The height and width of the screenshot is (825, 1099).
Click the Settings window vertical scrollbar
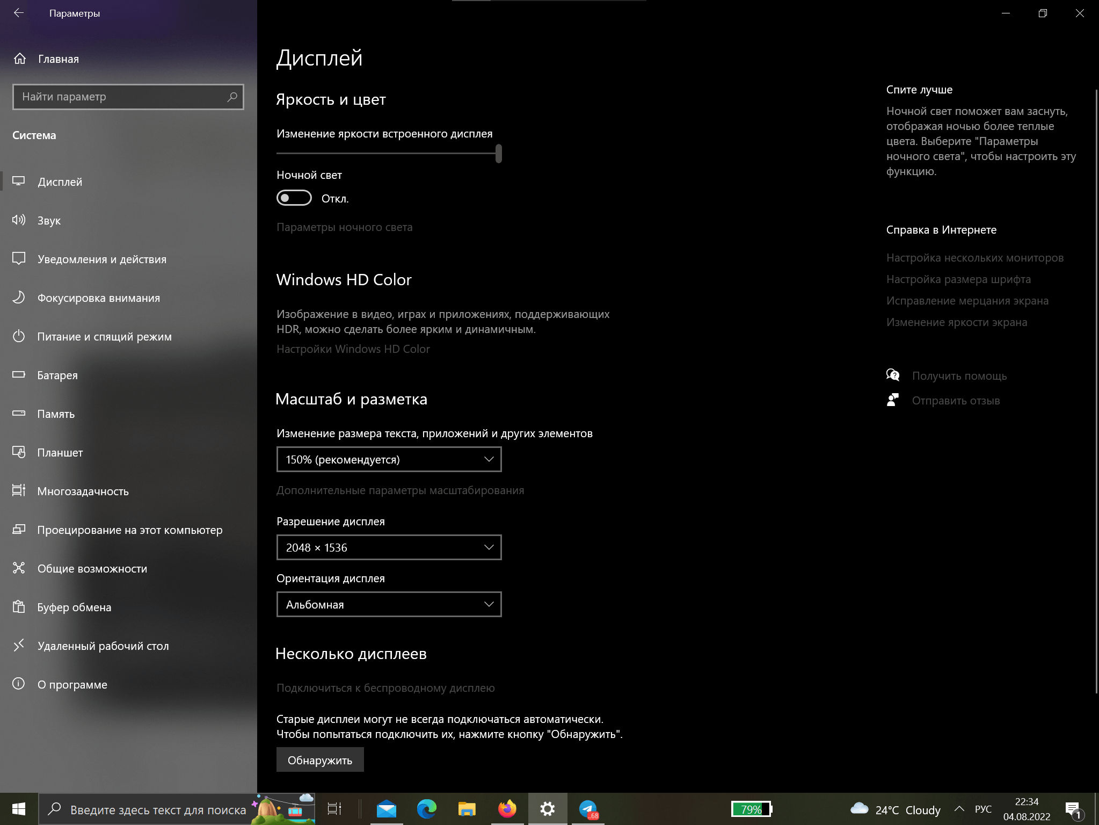(x=1096, y=390)
